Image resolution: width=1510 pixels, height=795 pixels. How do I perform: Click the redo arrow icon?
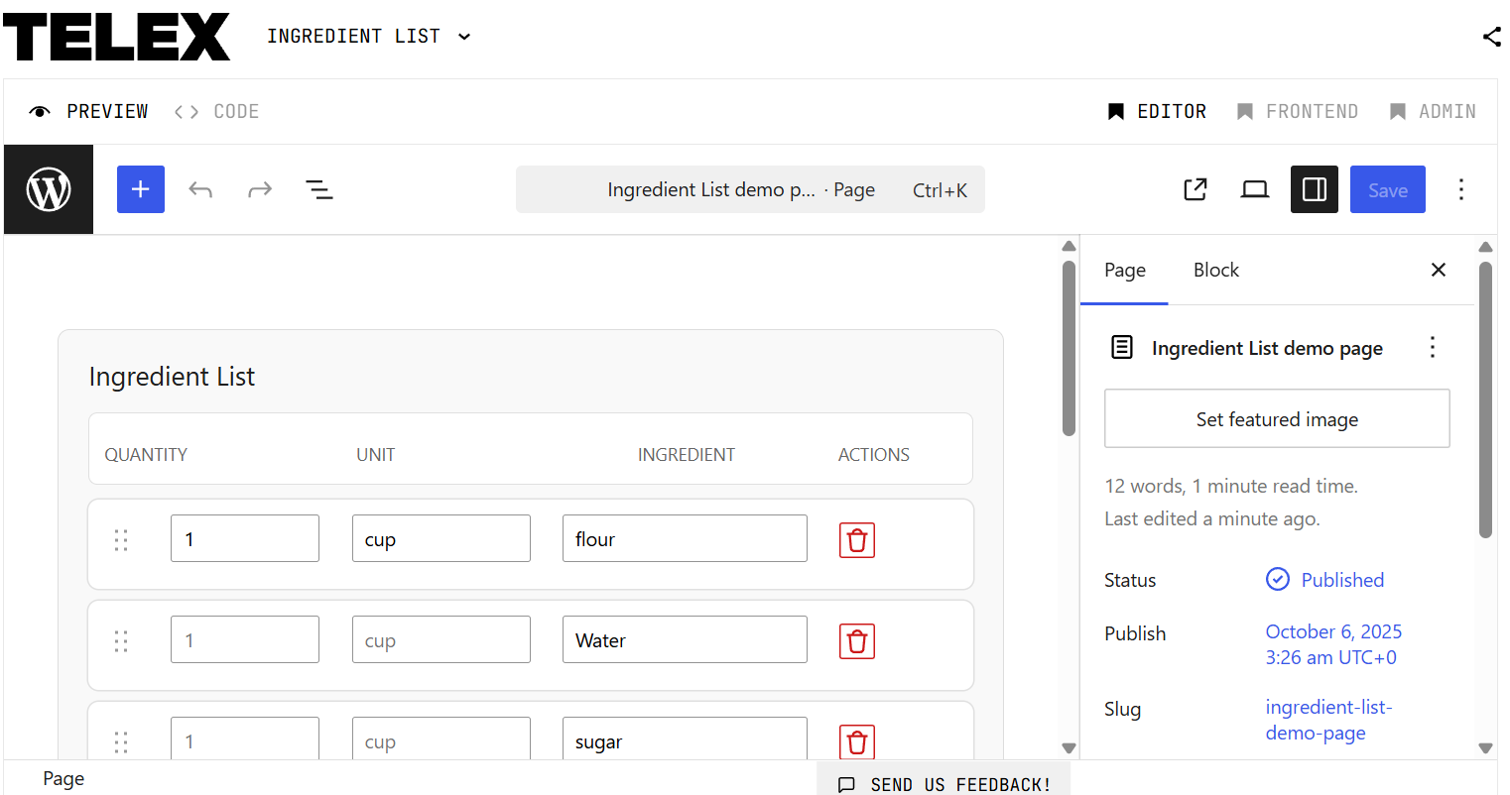coord(260,189)
